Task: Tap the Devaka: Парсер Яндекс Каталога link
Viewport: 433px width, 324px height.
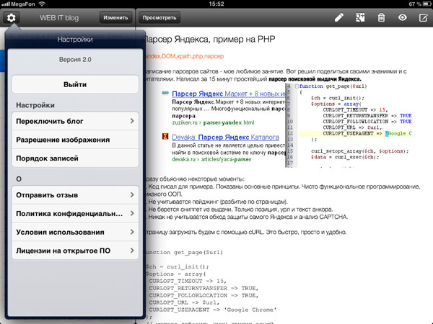Action: click(x=225, y=138)
